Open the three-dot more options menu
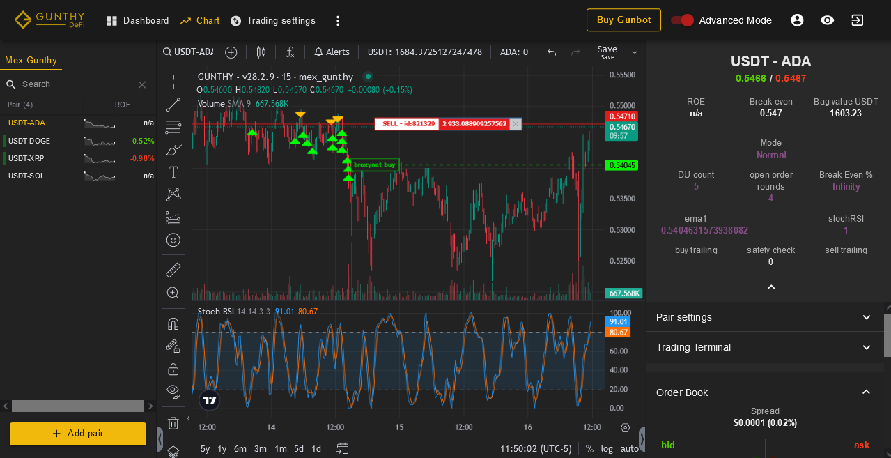The width and height of the screenshot is (891, 458). click(x=338, y=21)
